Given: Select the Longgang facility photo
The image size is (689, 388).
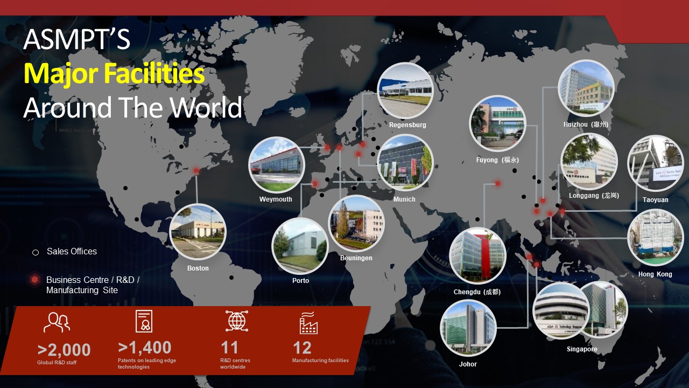Looking at the screenshot, I should (589, 162).
